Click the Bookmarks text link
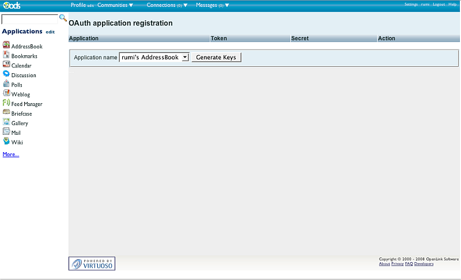Image resolution: width=461 pixels, height=280 pixels. coord(24,56)
